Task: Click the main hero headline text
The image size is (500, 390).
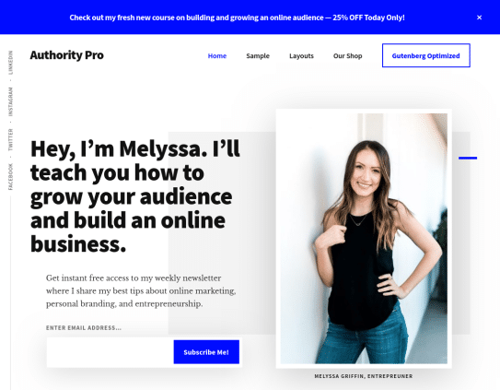Action: [135, 196]
